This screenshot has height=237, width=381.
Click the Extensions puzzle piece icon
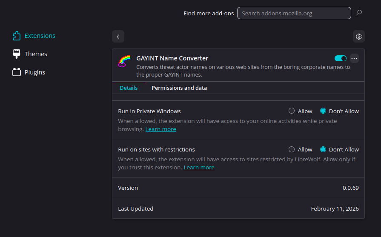click(x=17, y=36)
